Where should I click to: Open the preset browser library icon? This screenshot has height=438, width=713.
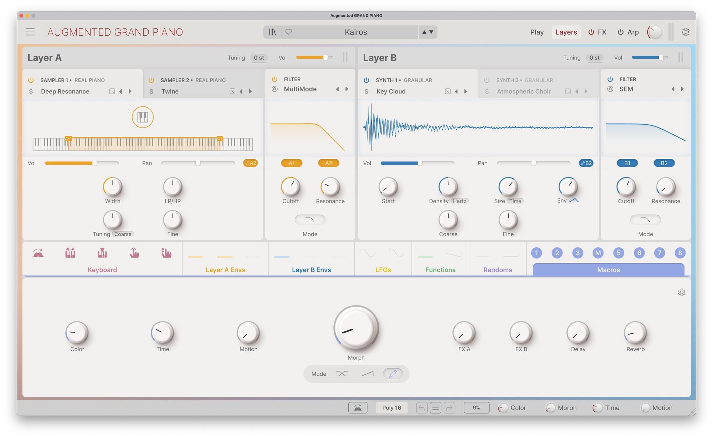coord(272,32)
